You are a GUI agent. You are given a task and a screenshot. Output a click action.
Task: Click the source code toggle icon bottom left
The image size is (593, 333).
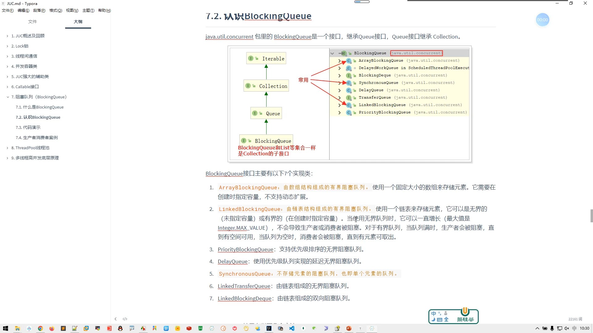point(125,319)
